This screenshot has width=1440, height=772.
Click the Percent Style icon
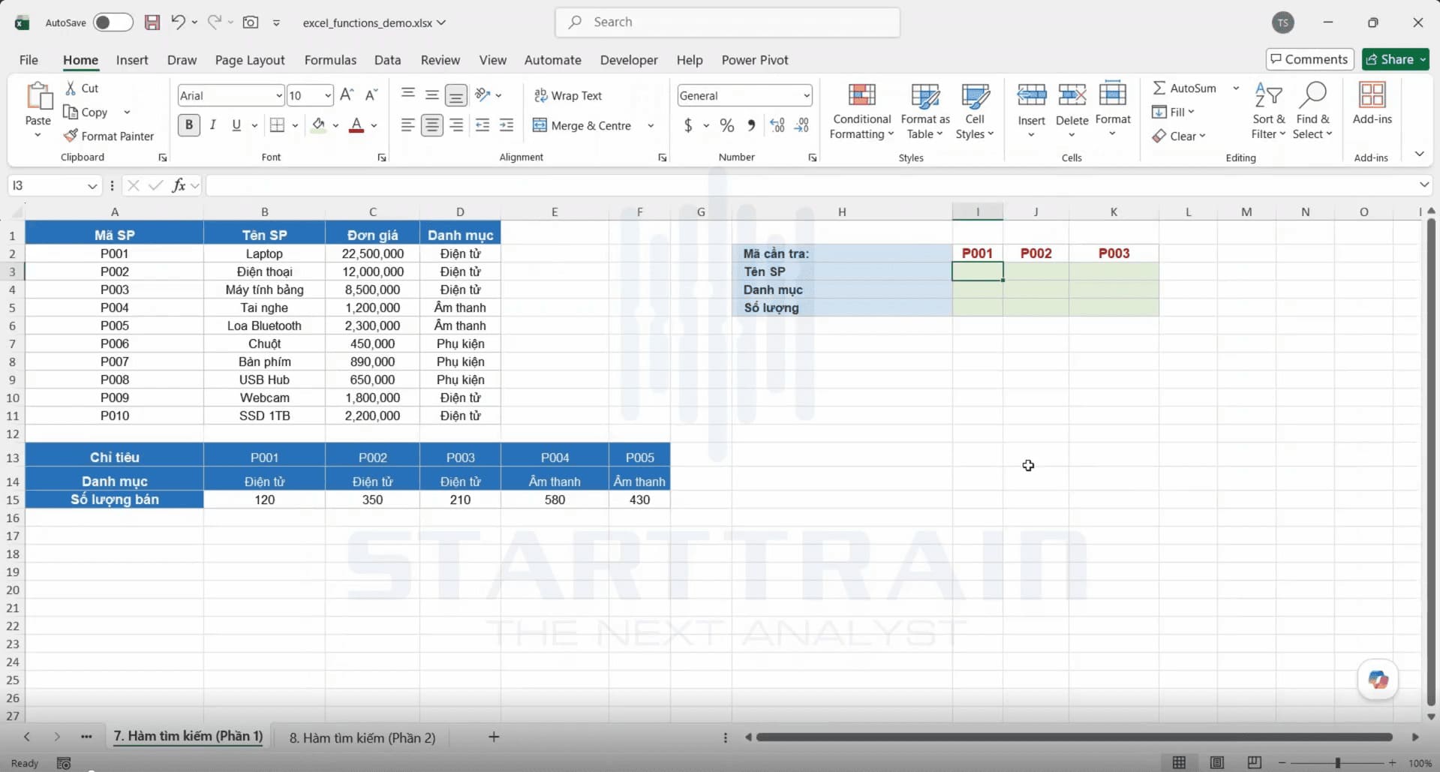coord(726,125)
